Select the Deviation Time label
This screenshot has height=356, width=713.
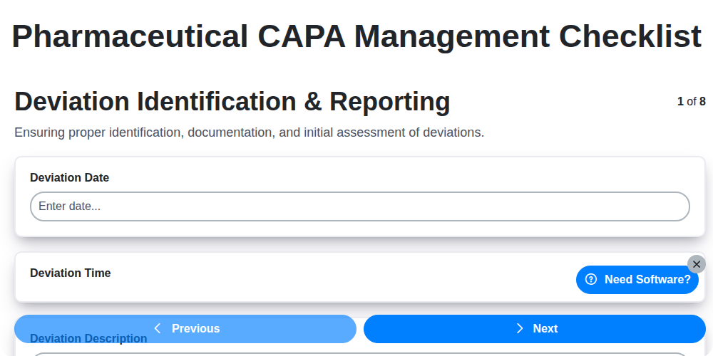pyautogui.click(x=71, y=273)
